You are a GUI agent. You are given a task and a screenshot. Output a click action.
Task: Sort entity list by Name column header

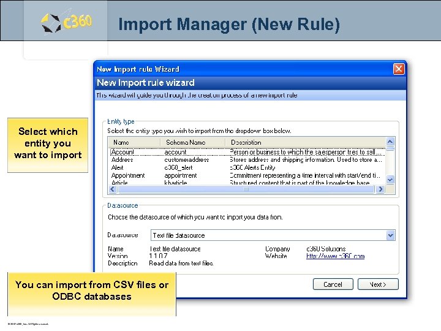[134, 142]
